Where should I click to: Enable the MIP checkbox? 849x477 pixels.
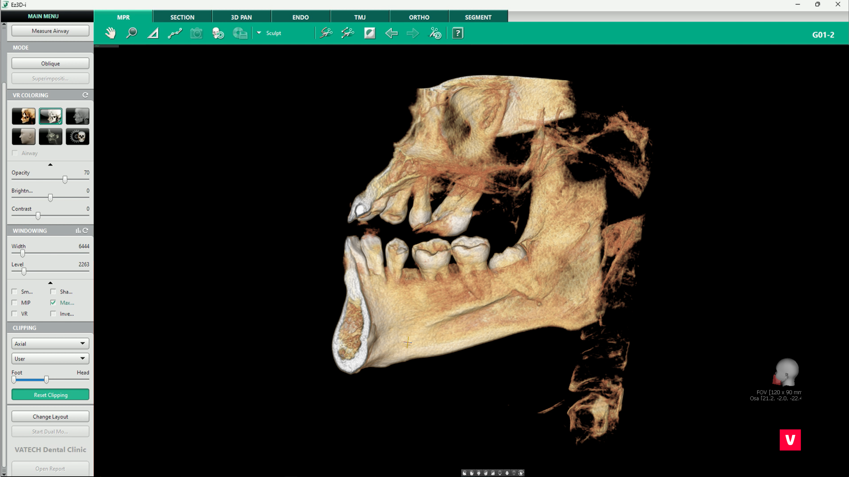click(x=15, y=303)
